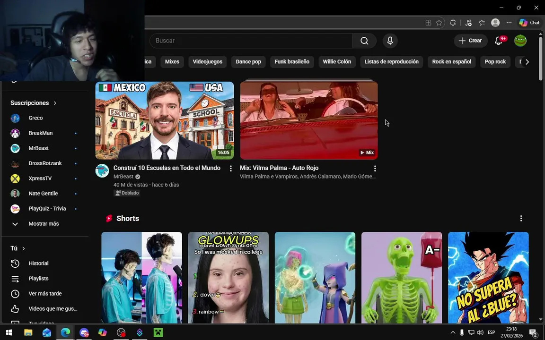Click inside the Buscar search field

251,41
